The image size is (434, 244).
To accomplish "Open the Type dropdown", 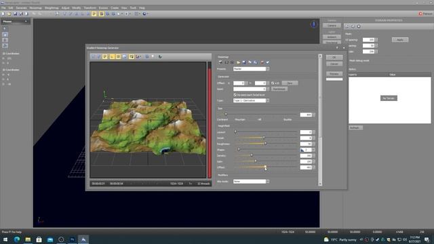I will coord(268,101).
